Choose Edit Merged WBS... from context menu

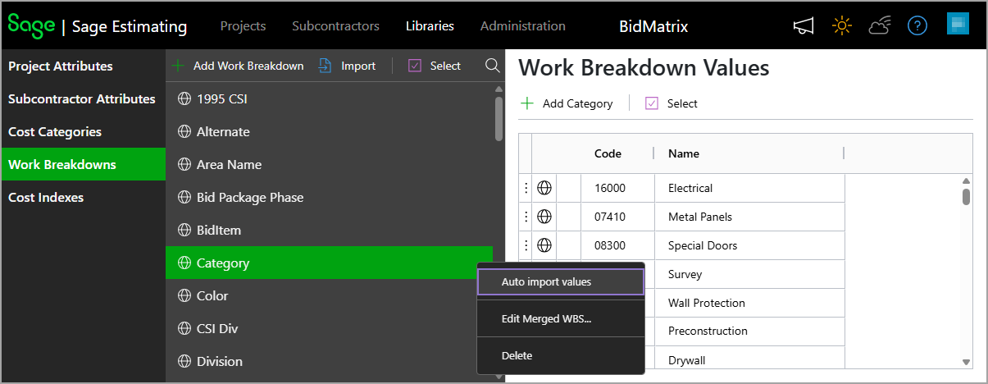pos(561,319)
